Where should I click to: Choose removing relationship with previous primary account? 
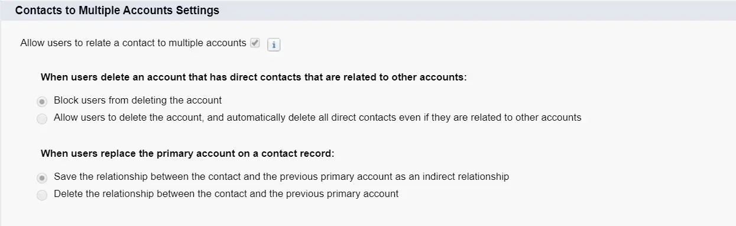pyautogui.click(x=42, y=195)
